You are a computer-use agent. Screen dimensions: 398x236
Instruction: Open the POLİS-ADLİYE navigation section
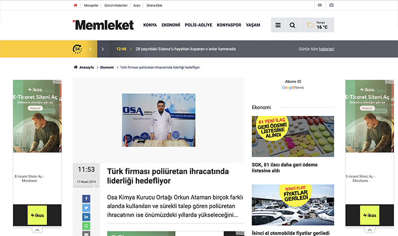199,25
